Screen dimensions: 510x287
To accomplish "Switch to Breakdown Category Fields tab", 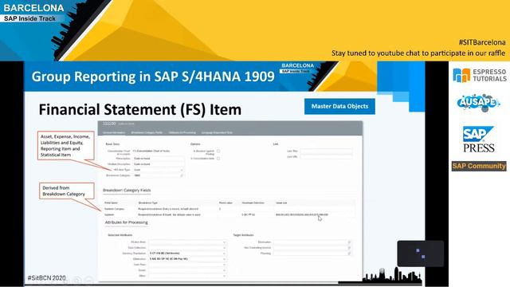I will pyautogui.click(x=147, y=133).
